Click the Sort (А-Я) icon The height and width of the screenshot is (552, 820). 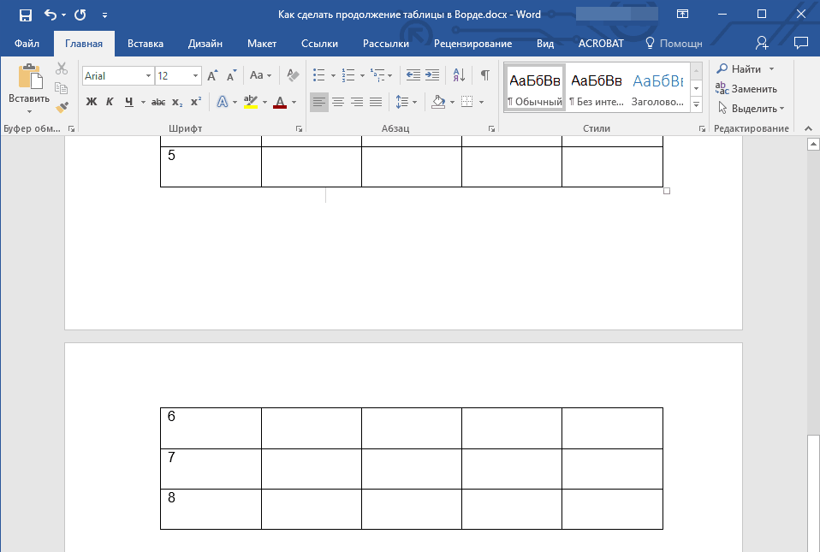(x=458, y=75)
